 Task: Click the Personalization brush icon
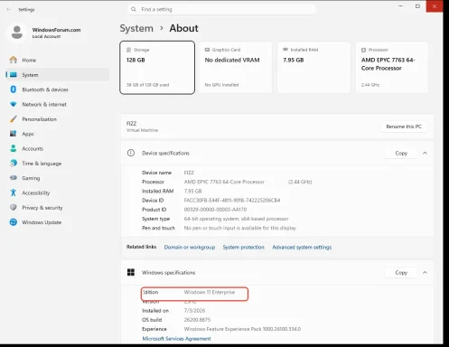pos(14,119)
